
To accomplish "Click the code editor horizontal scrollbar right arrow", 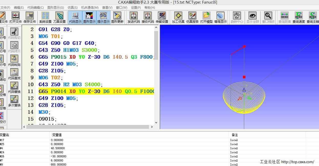I will 152,127.
